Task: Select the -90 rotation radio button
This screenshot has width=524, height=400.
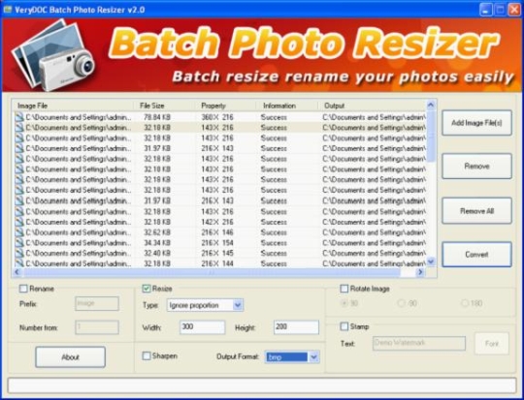Action: (x=401, y=303)
